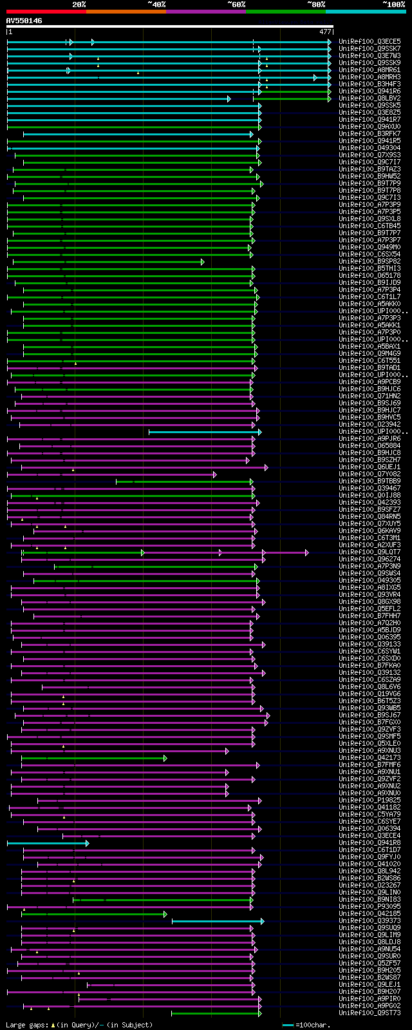412x1030 pixels.
Task: Select label UniRef100_B5THI3
Action: click(370, 268)
